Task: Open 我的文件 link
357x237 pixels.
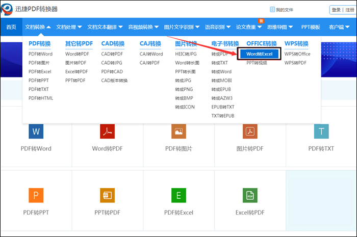Action: pyautogui.click(x=285, y=10)
